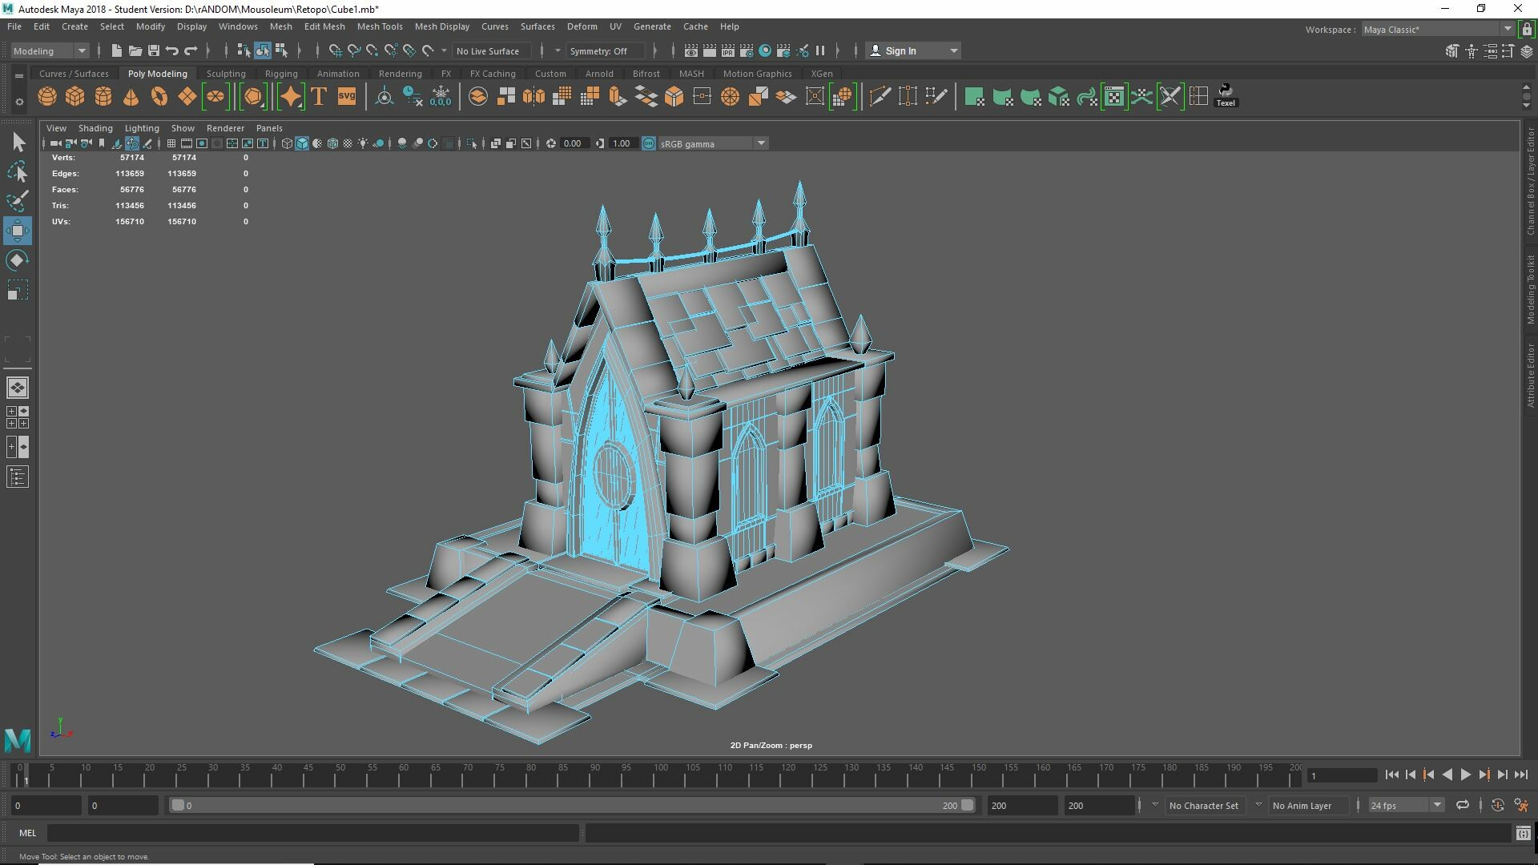Enable snap to grids magnet toggle
Screen dimensions: 1538x865
pyautogui.click(x=336, y=50)
